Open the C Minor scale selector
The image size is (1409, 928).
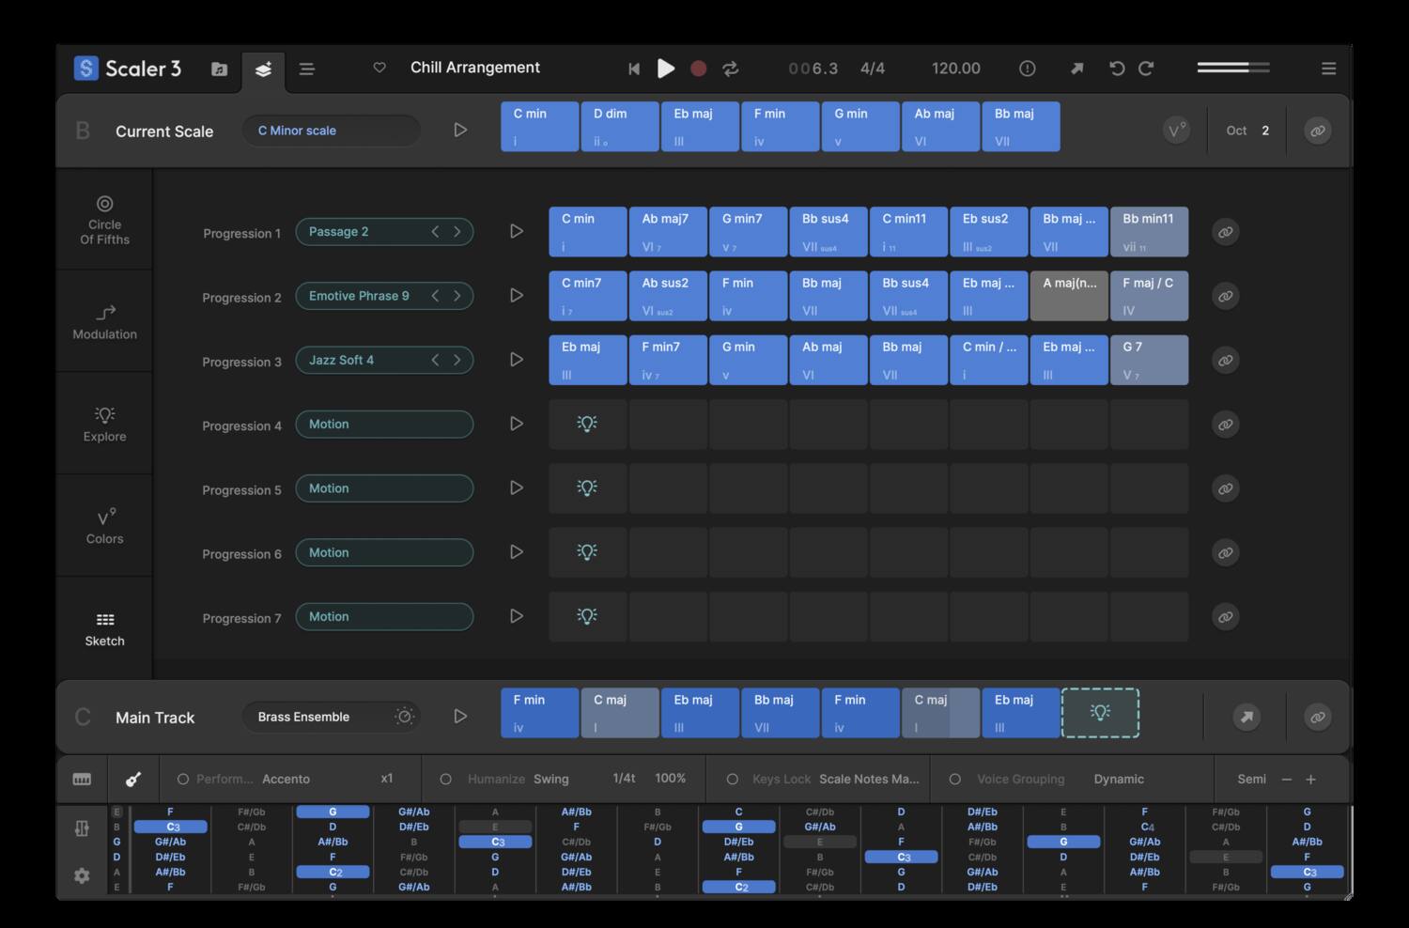pos(331,131)
